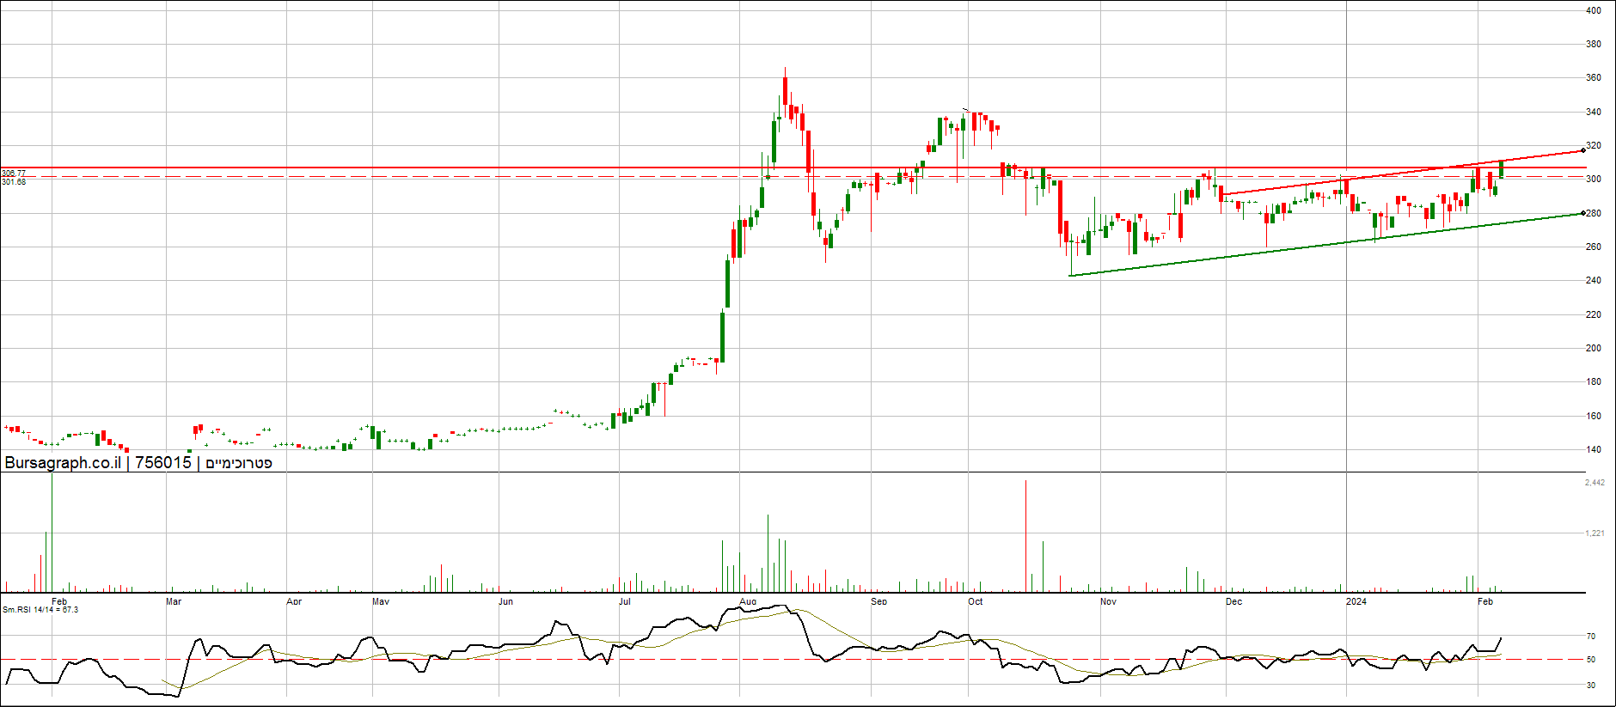Select the Dec month label
This screenshot has height=707, width=1616.
pos(1234,601)
